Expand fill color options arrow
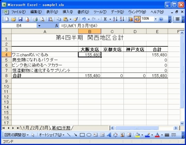 (x=142, y=135)
